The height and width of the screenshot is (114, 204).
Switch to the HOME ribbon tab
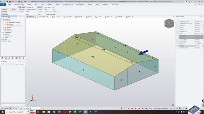click(x=9, y=4)
